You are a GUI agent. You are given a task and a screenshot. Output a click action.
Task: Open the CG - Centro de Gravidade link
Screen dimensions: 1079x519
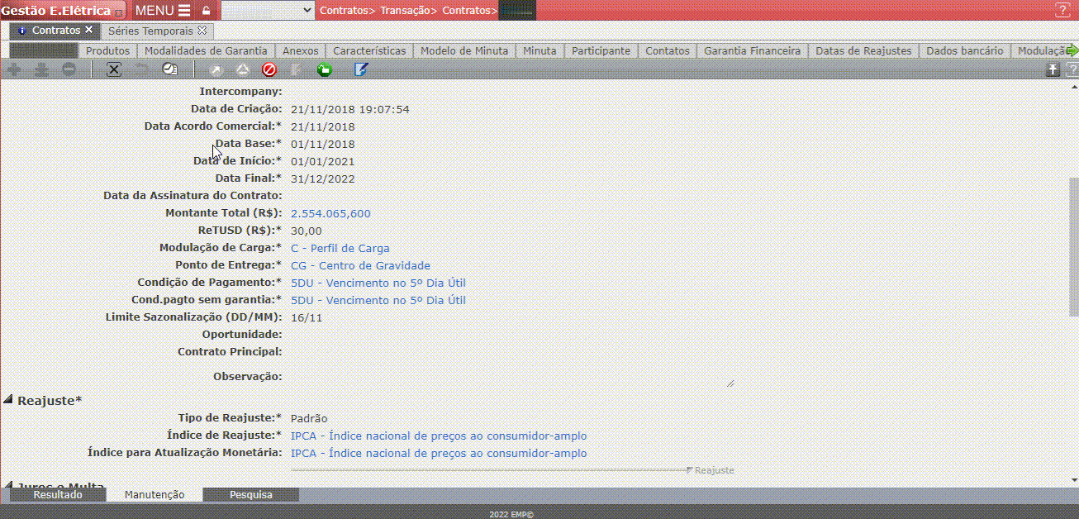tap(360, 265)
